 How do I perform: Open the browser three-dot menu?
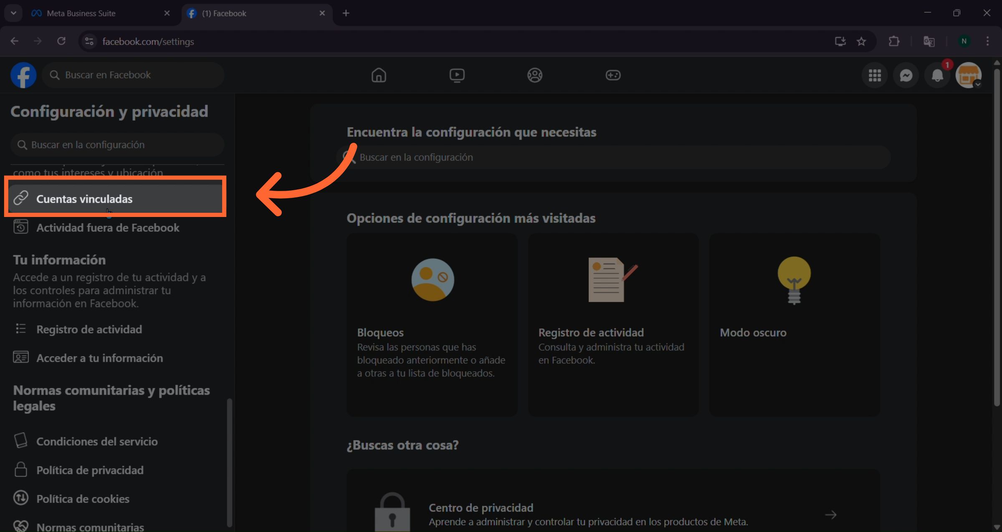988,41
